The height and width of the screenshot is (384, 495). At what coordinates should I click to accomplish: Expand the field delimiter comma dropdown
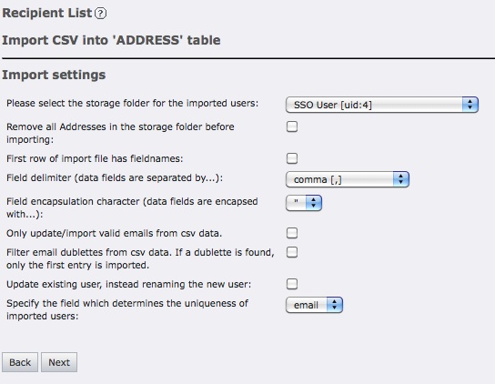[348, 179]
